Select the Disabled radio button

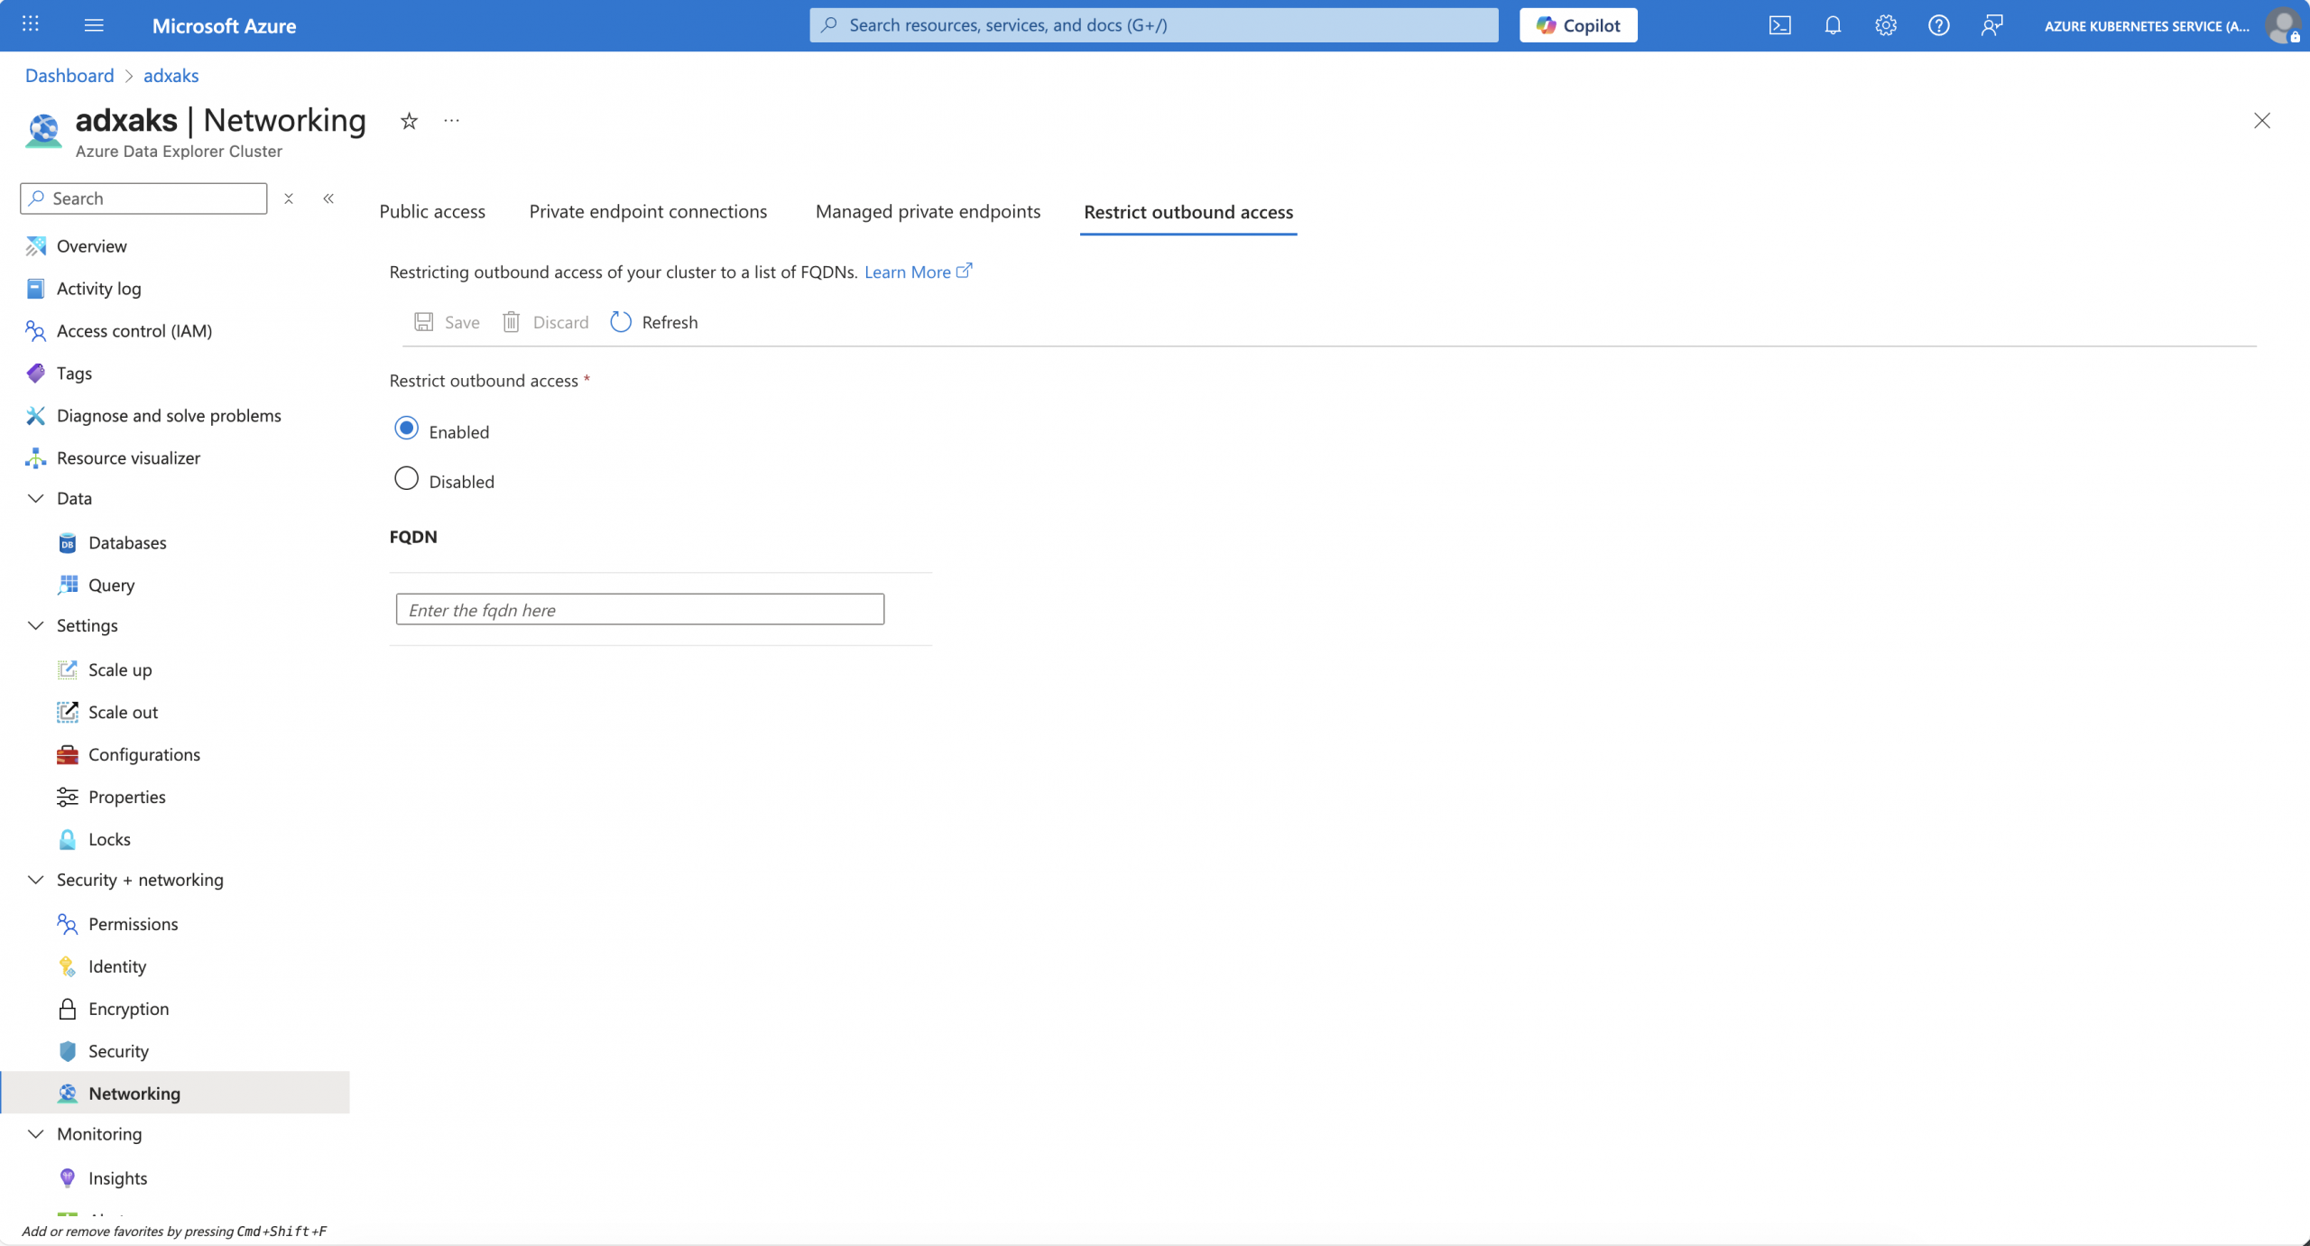[406, 478]
